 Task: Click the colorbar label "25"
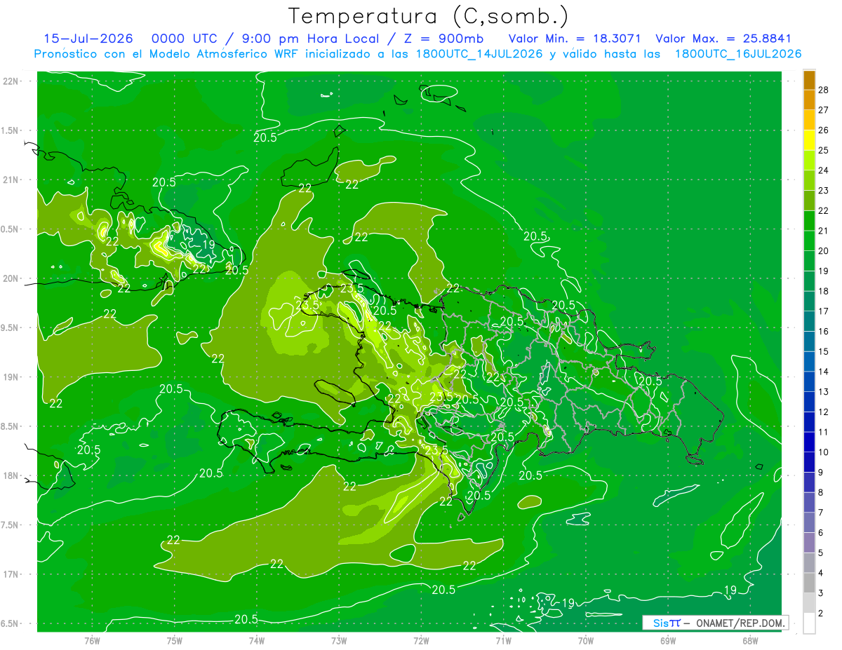click(x=824, y=151)
